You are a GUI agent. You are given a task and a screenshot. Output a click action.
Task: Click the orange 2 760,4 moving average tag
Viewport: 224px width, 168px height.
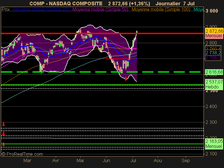tap(213, 48)
